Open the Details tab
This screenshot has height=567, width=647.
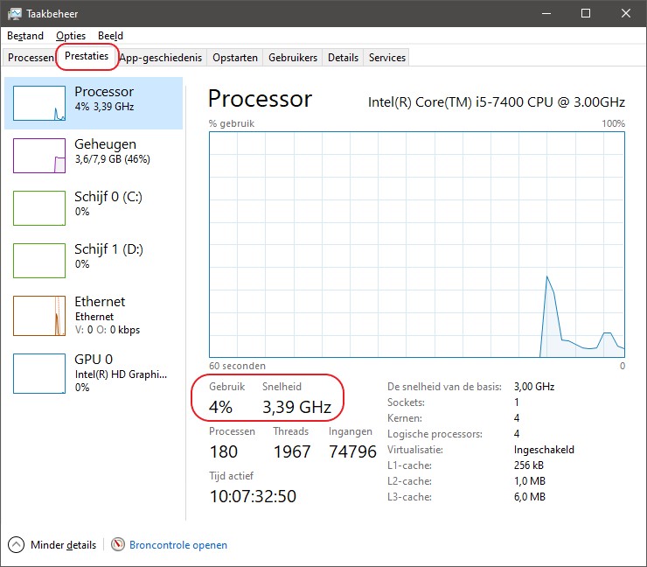343,58
